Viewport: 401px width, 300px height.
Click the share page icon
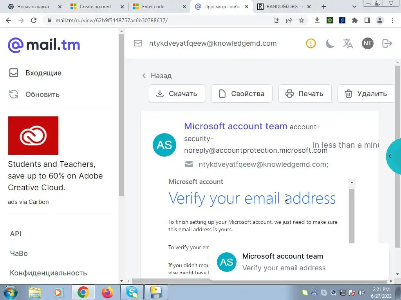289,20
